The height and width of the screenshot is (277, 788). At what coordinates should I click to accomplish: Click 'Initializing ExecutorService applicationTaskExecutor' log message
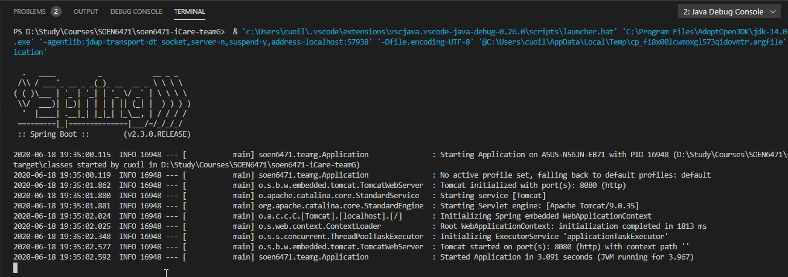pyautogui.click(x=554, y=237)
